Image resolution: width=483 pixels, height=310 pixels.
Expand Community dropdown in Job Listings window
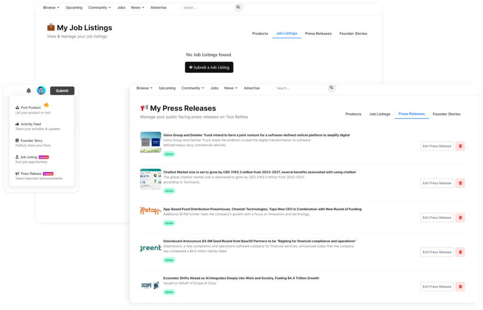click(x=100, y=8)
